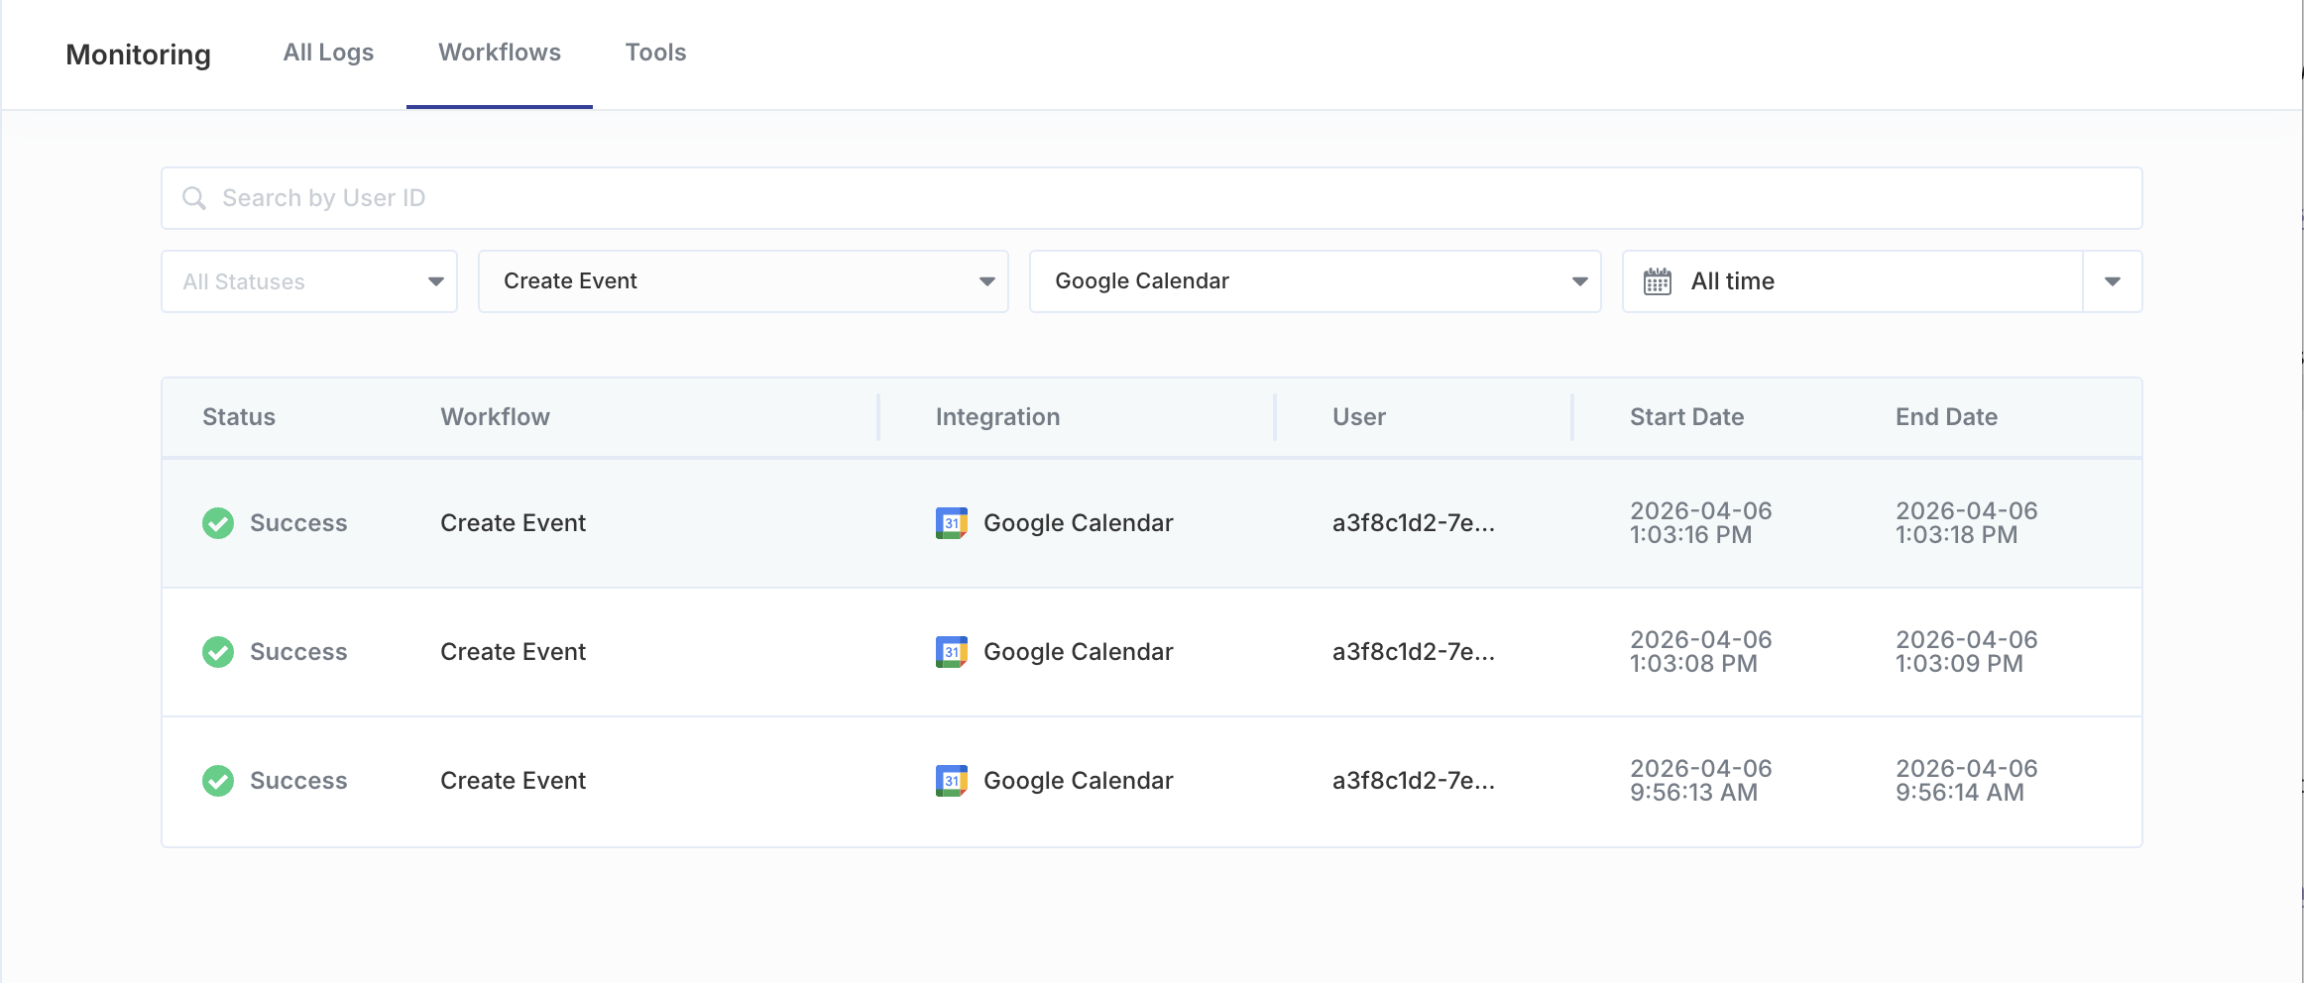The height and width of the screenshot is (983, 2304).
Task: Open the Google Calendar integration filter dropdown
Action: 1316,281
